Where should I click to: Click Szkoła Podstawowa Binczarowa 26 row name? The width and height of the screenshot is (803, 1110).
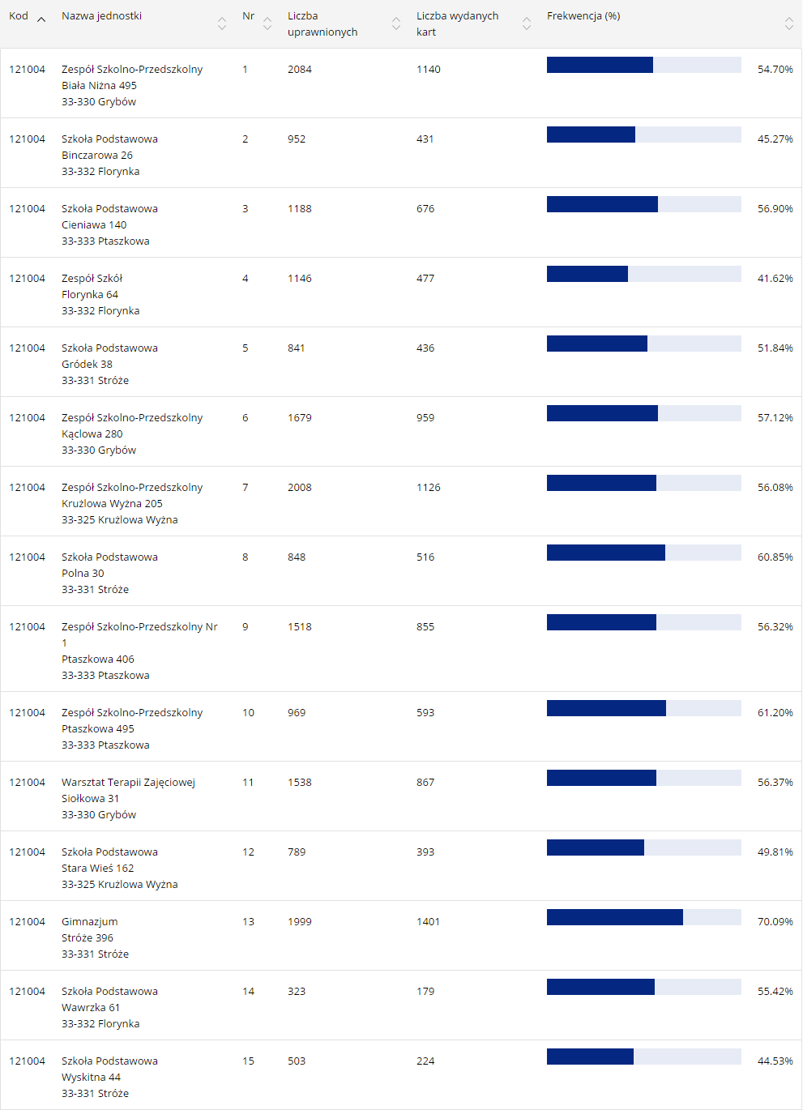click(x=109, y=139)
